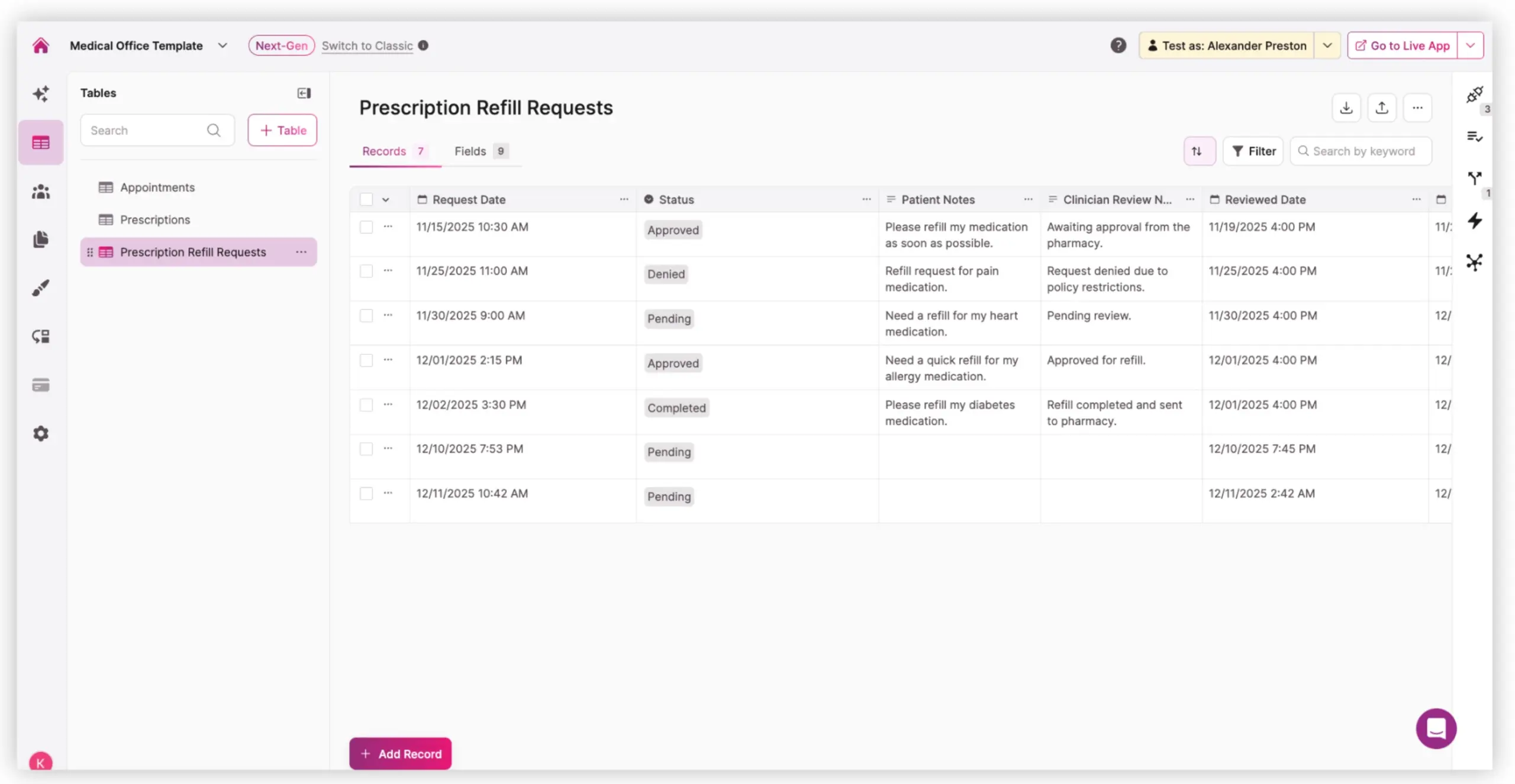Collapse the Tables panel icon
The height and width of the screenshot is (784, 1515).
304,93
